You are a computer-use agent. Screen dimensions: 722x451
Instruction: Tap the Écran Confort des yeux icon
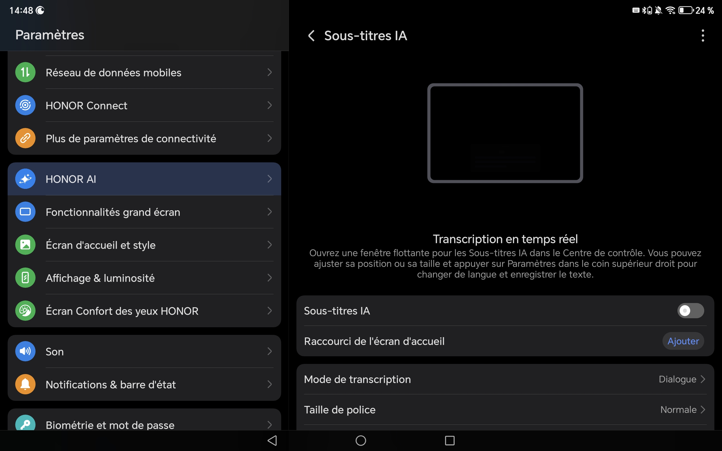(x=25, y=311)
